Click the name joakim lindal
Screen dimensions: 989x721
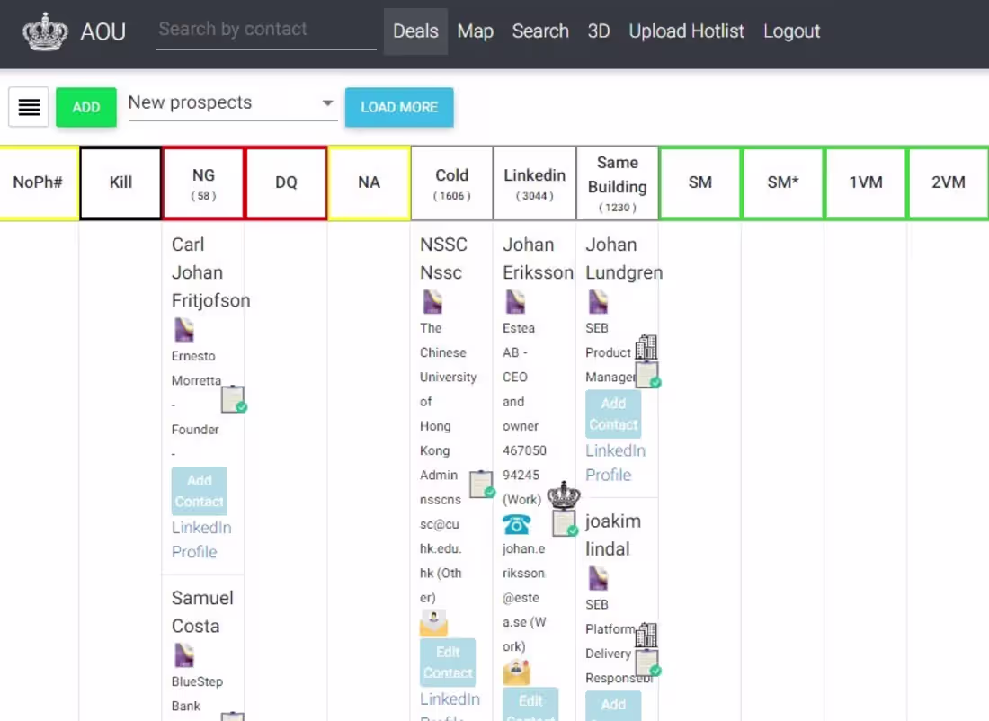613,535
